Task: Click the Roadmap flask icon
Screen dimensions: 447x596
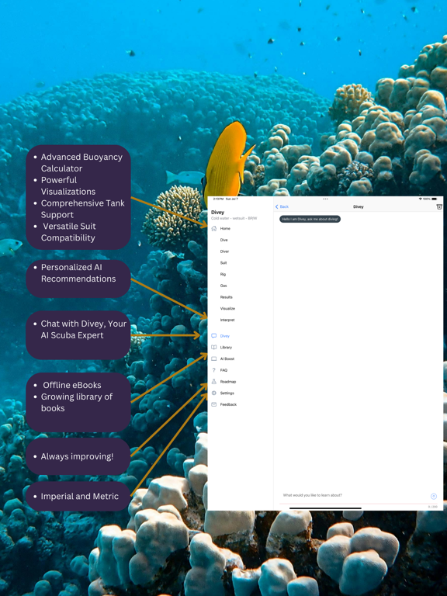Action: (214, 382)
